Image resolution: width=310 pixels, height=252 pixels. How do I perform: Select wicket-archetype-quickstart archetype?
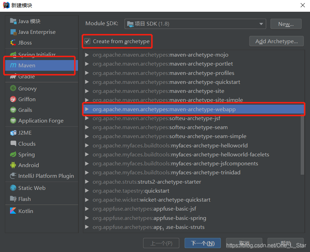click(x=194, y=200)
